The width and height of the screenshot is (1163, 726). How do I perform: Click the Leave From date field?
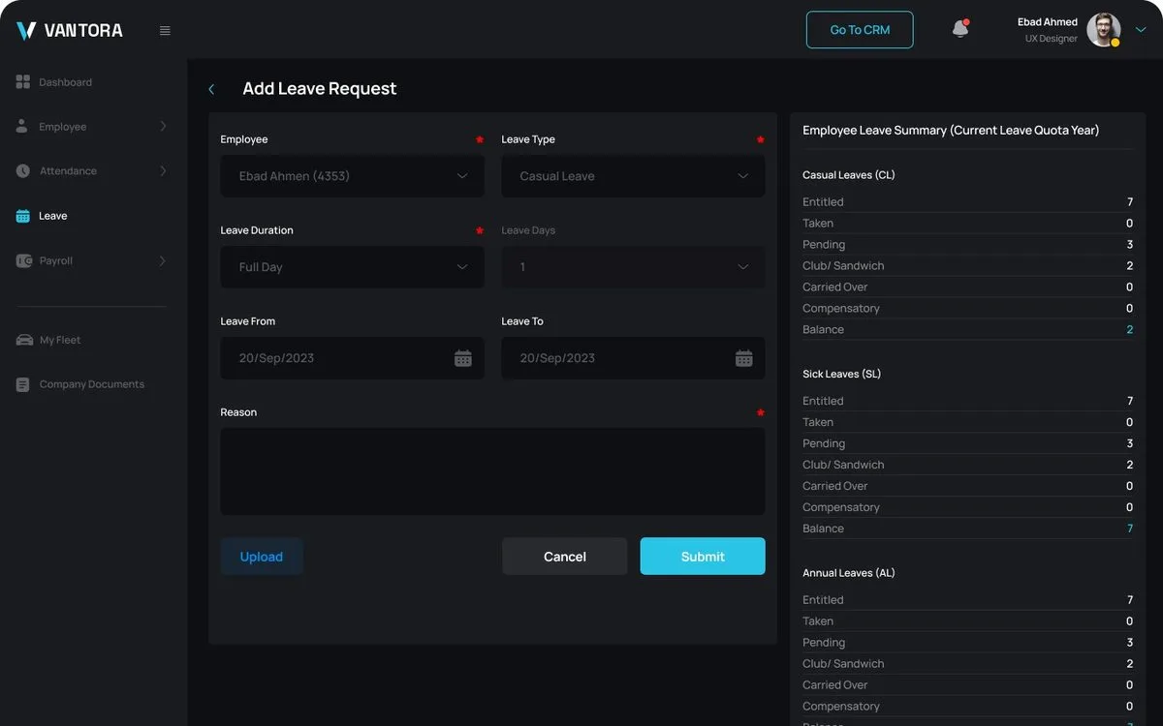pos(353,358)
